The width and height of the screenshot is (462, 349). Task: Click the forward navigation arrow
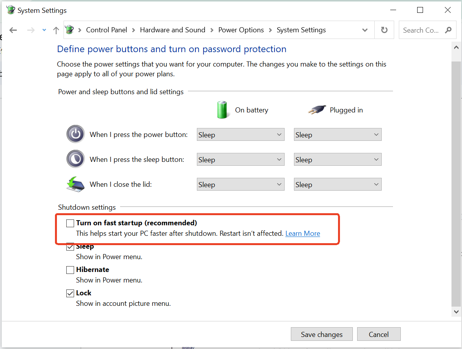coord(31,30)
